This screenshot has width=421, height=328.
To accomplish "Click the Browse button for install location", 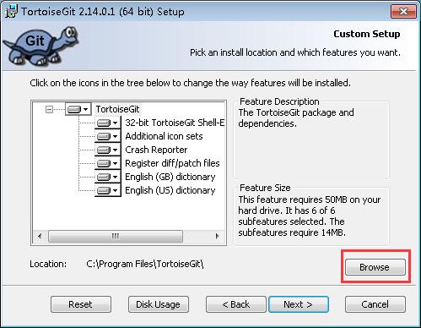I will tap(375, 267).
